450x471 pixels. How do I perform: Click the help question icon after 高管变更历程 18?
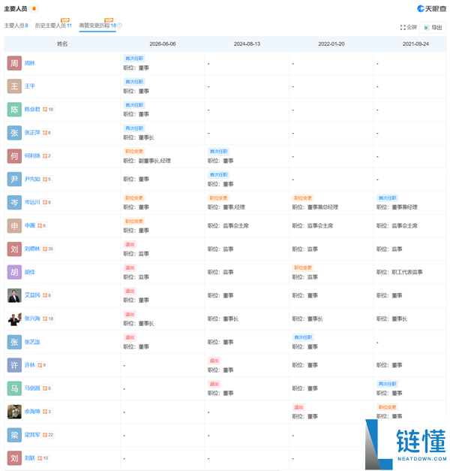[x=119, y=26]
